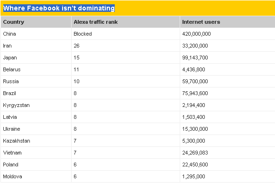Click the value '15,300,000'
This screenshot has width=275, height=184.
[195, 129]
